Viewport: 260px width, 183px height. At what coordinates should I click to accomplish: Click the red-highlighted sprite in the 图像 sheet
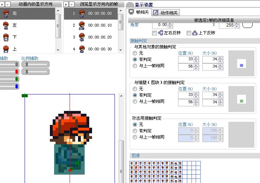pos(136,168)
